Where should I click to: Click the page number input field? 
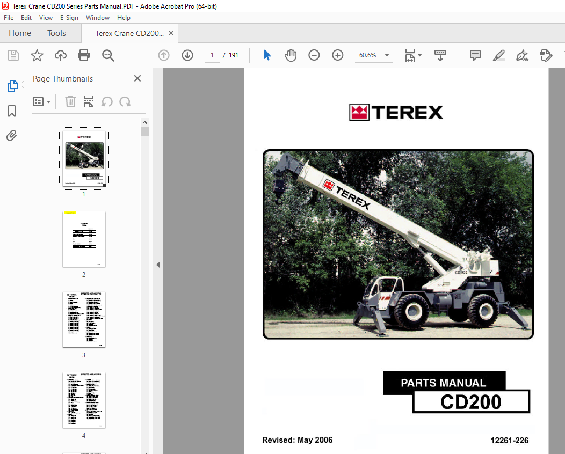(x=212, y=55)
